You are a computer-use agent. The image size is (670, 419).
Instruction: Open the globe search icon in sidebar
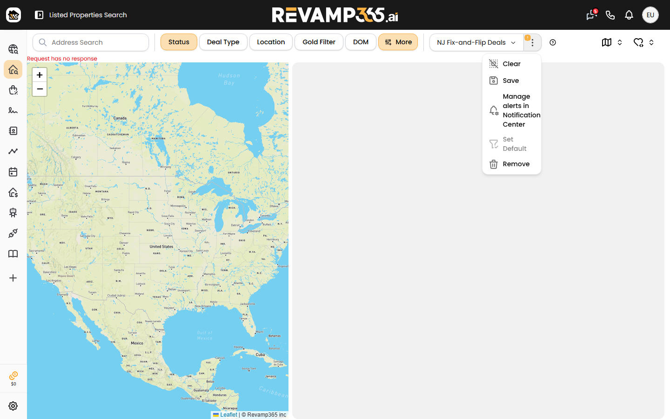pyautogui.click(x=13, y=49)
